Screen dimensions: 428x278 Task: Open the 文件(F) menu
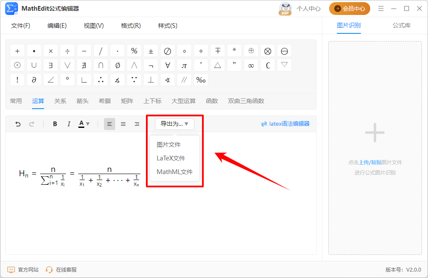click(21, 26)
